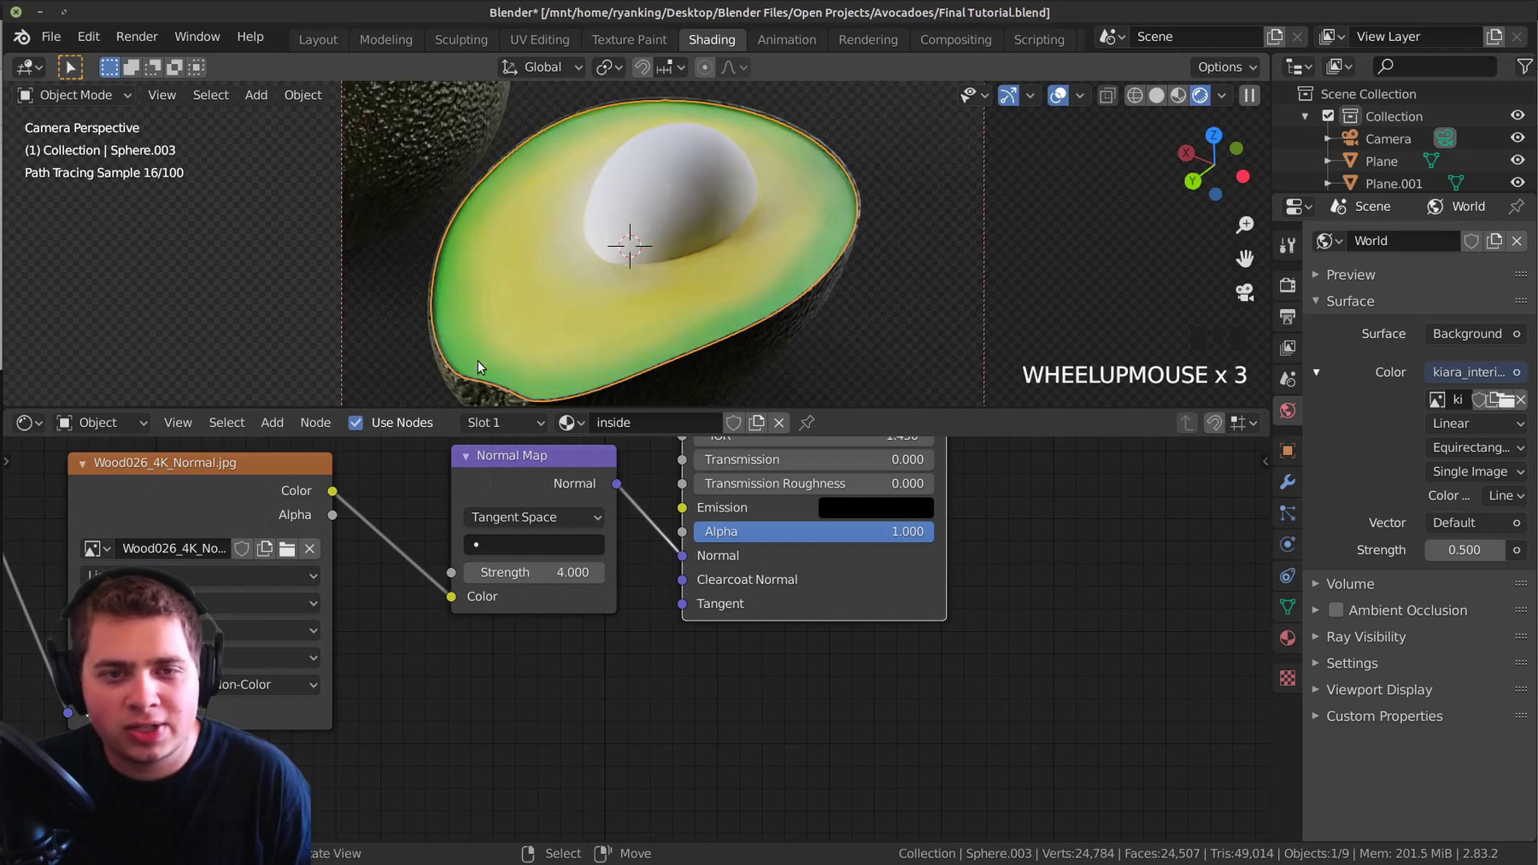Image resolution: width=1538 pixels, height=865 pixels.
Task: Pin the inside material in the shader editor
Action: 807,422
